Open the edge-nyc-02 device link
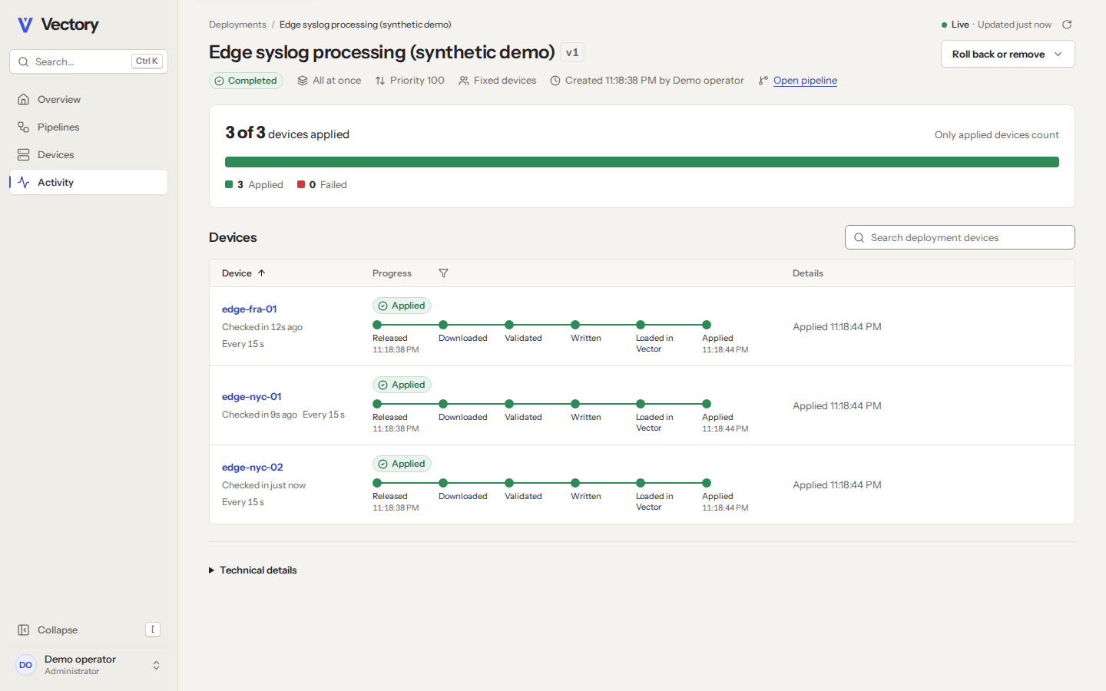1106x691 pixels. (x=253, y=467)
